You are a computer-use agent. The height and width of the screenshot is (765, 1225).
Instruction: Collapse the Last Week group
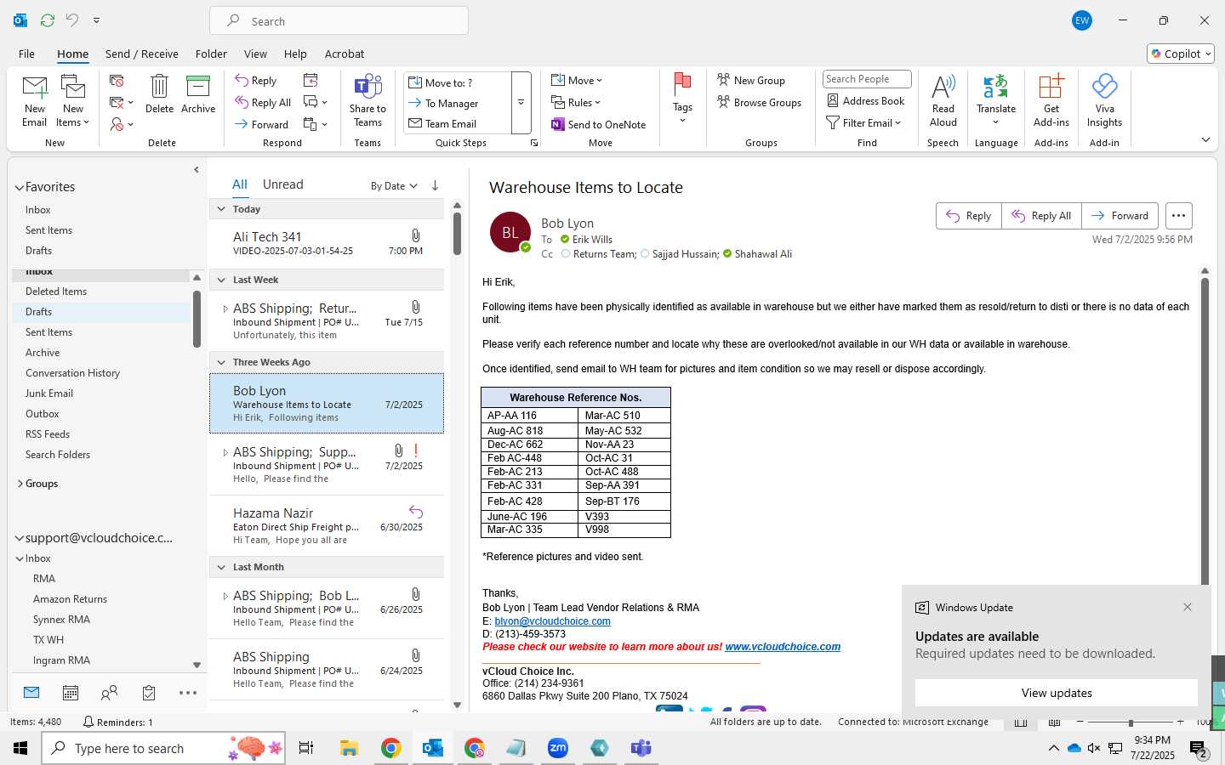(x=222, y=280)
